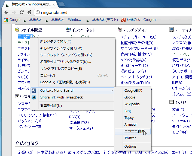Click the ファイル関連 folder icon

click(x=17, y=30)
